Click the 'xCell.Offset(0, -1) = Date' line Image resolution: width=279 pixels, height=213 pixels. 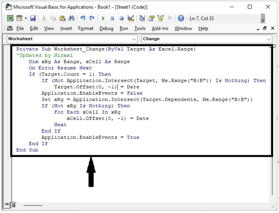[108, 118]
